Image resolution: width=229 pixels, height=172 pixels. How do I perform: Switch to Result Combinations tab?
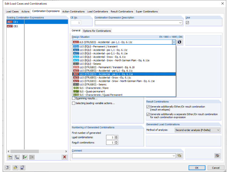point(122,11)
